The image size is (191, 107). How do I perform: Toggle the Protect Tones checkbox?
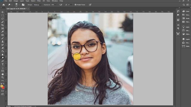(x=76, y=5)
